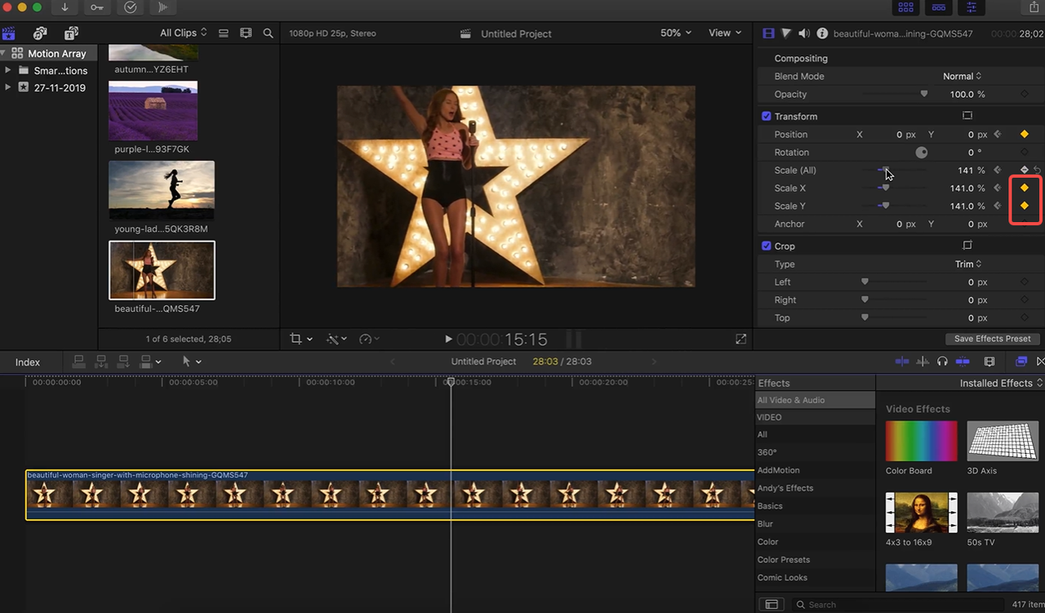The height and width of the screenshot is (613, 1045).
Task: Uncheck the Crop effect checkbox
Action: (767, 247)
